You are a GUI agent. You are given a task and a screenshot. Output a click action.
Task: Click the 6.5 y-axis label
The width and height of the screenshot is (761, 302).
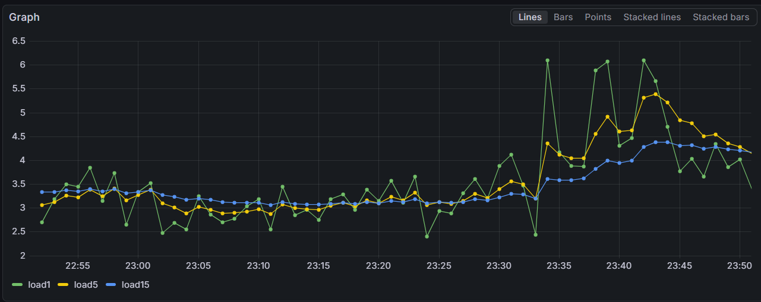[18, 41]
